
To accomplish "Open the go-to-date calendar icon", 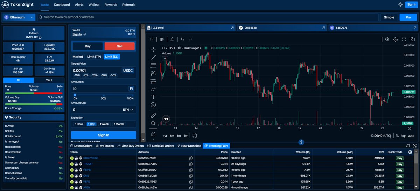I will click(x=195, y=135).
